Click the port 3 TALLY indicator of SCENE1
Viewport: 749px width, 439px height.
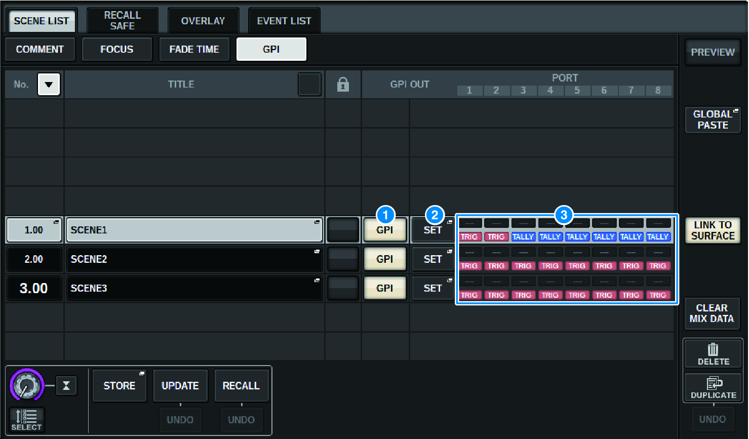523,237
